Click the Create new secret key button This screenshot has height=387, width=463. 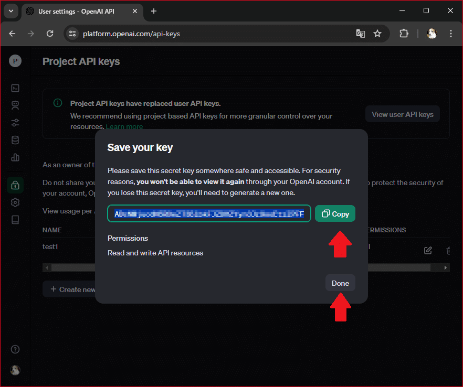click(70, 289)
